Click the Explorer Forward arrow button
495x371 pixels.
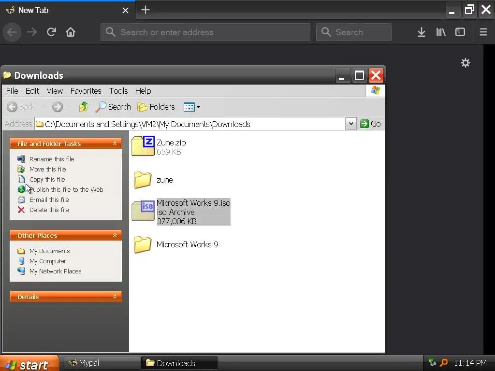pyautogui.click(x=58, y=107)
